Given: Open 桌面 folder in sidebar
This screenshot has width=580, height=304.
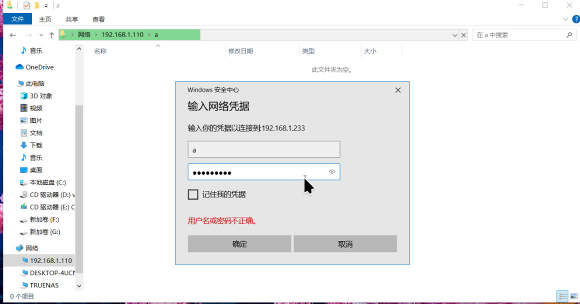Looking at the screenshot, I should coord(36,170).
